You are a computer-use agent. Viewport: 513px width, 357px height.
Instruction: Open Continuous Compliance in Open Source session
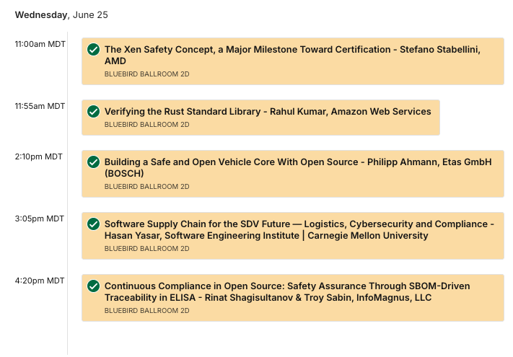(287, 292)
